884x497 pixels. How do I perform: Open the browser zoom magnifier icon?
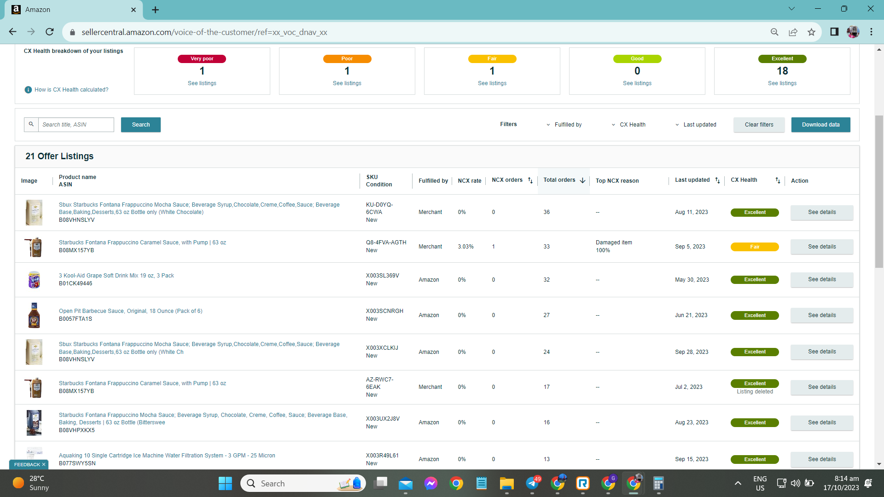coord(774,32)
